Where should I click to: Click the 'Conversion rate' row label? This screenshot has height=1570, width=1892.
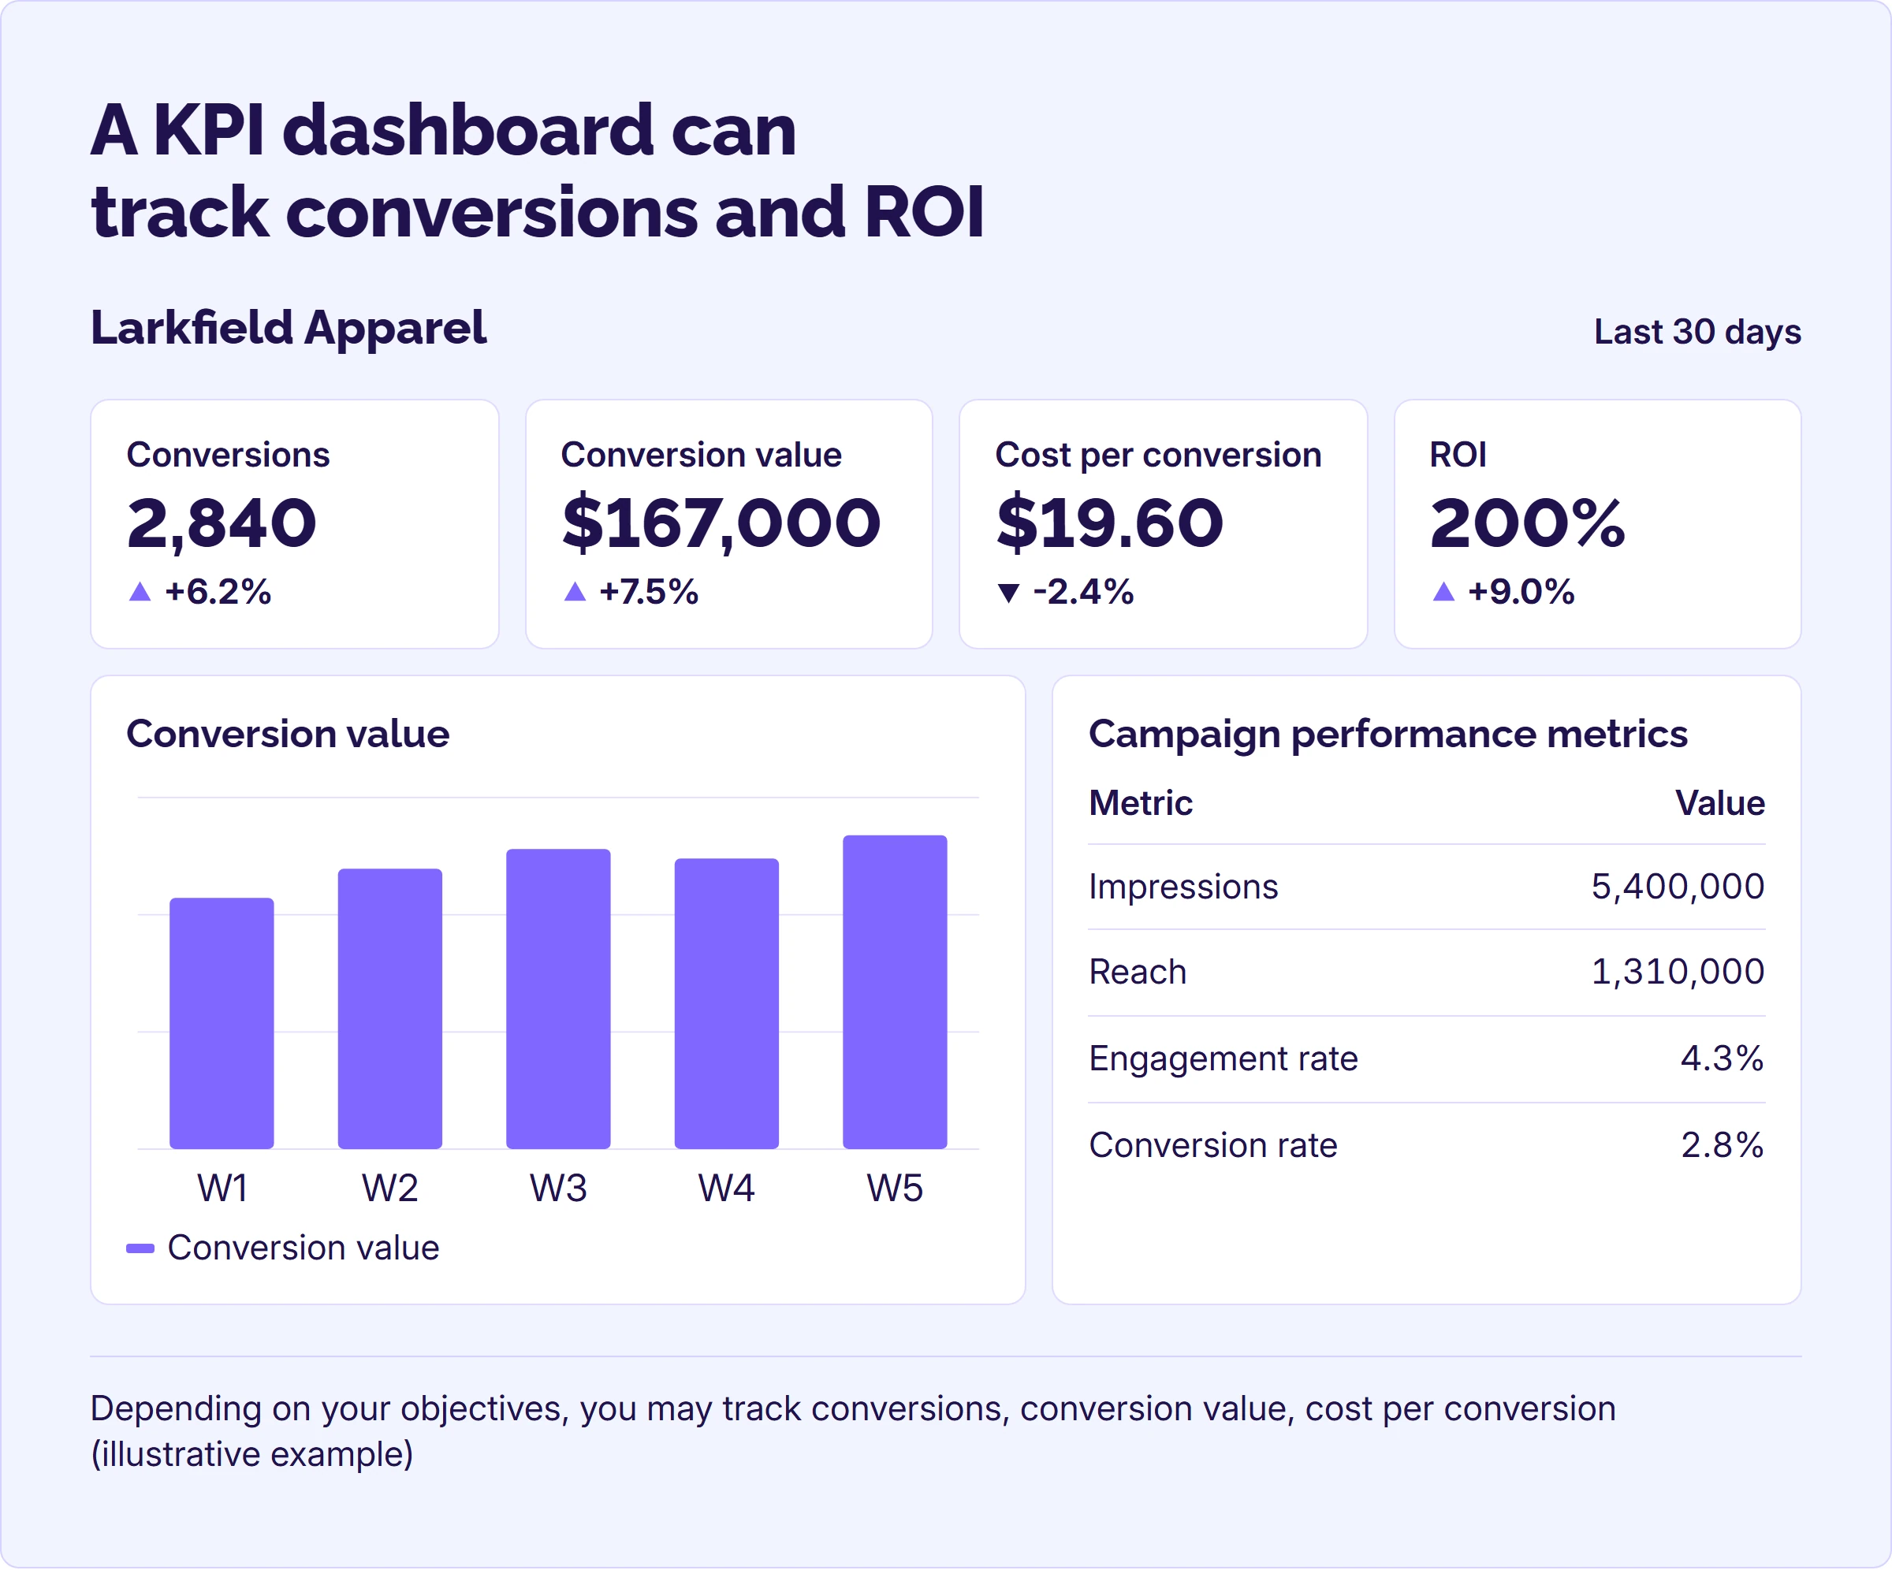1212,1146
